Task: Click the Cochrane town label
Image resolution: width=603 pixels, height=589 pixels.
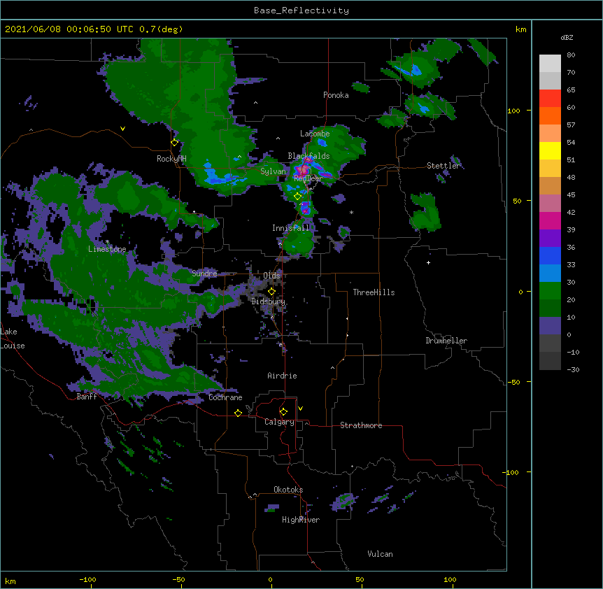Action: pos(225,397)
